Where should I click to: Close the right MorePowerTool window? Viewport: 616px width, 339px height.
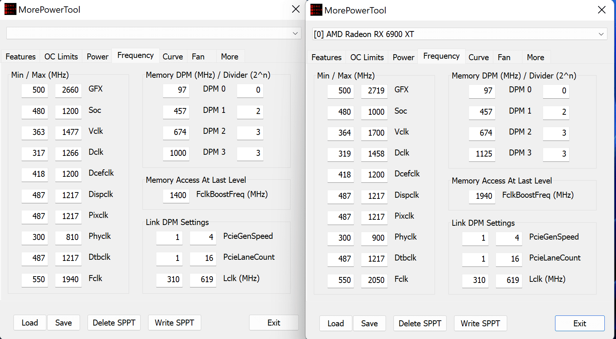602,10
